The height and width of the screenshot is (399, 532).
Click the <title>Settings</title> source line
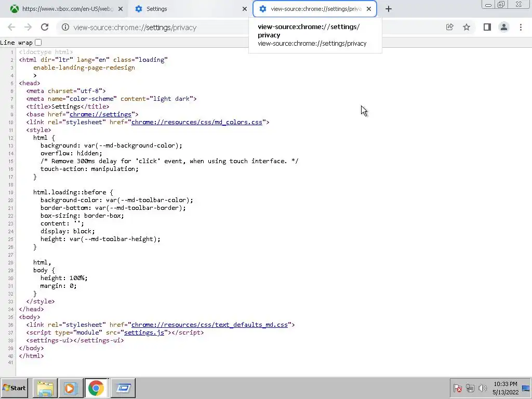[68, 107]
